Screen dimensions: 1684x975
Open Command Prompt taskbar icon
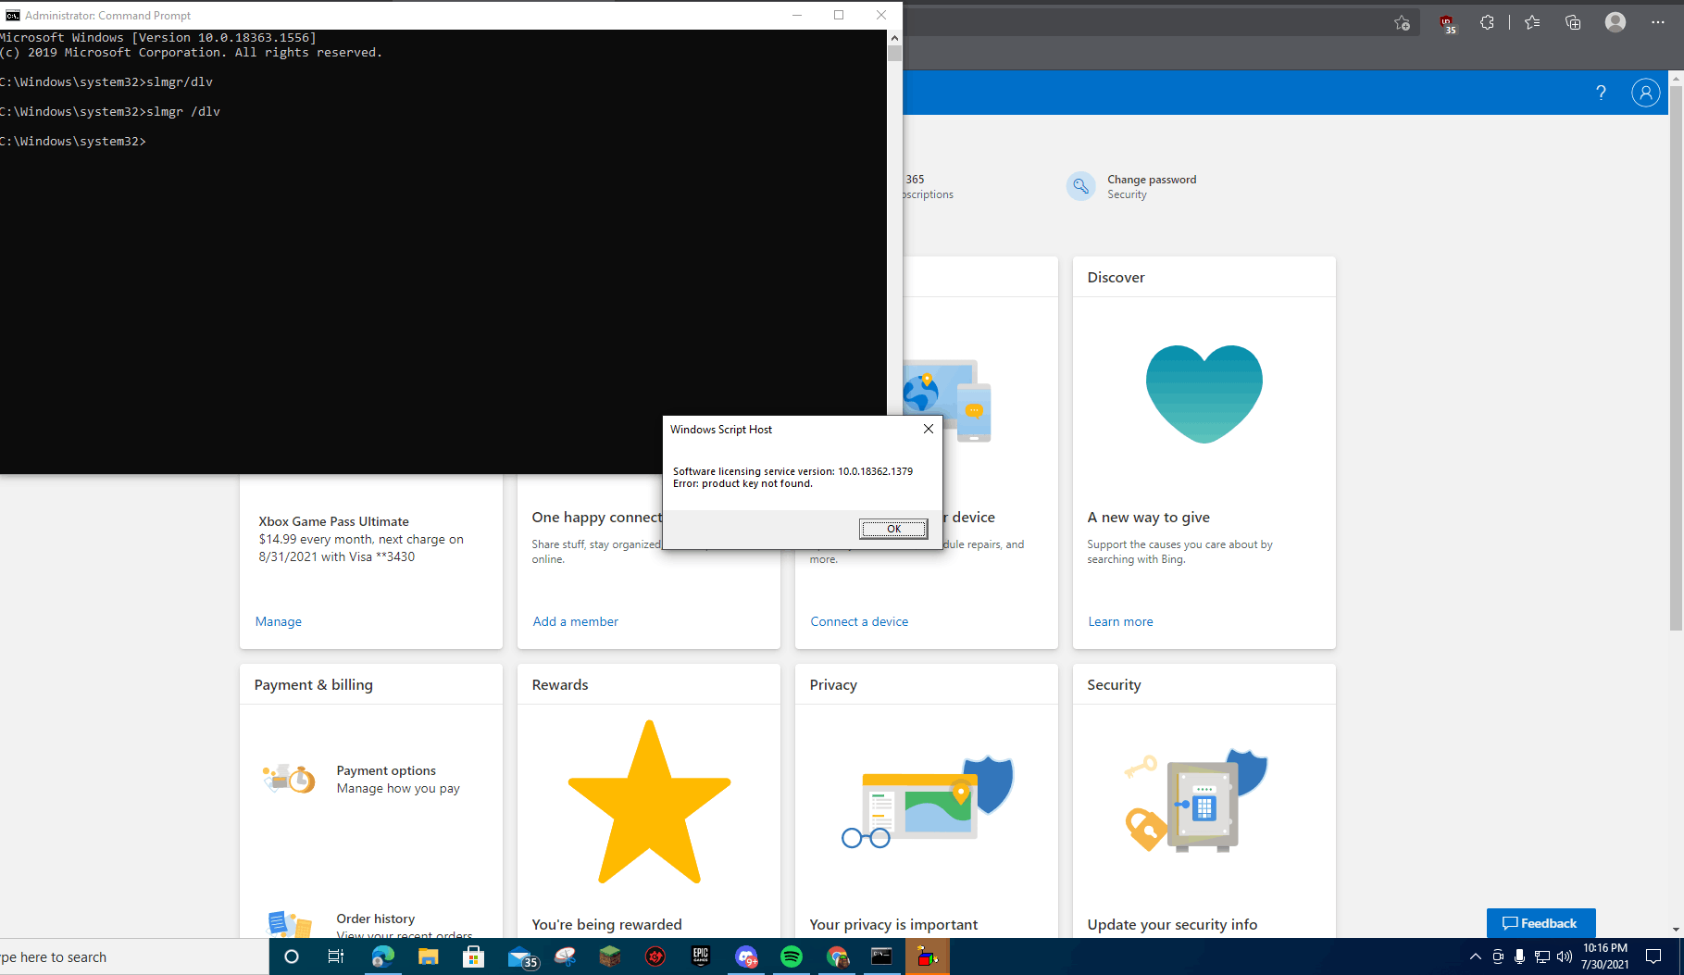pyautogui.click(x=882, y=956)
